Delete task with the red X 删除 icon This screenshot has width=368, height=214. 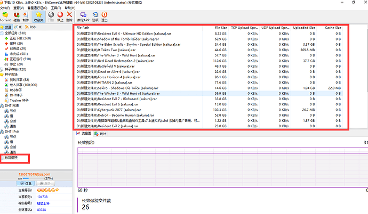(69, 17)
